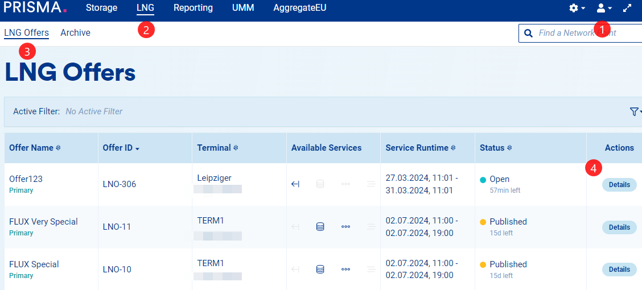Sort table by Offer Name

(x=35, y=148)
